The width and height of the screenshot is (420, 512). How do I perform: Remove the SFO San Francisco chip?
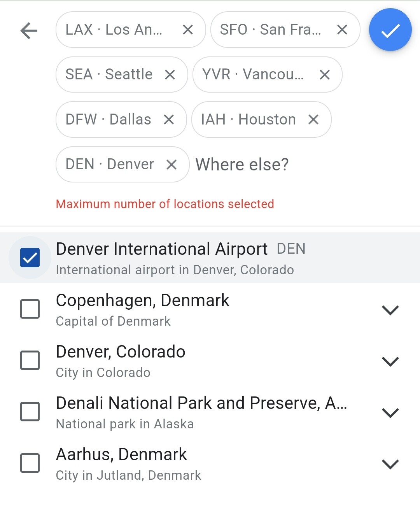click(342, 30)
